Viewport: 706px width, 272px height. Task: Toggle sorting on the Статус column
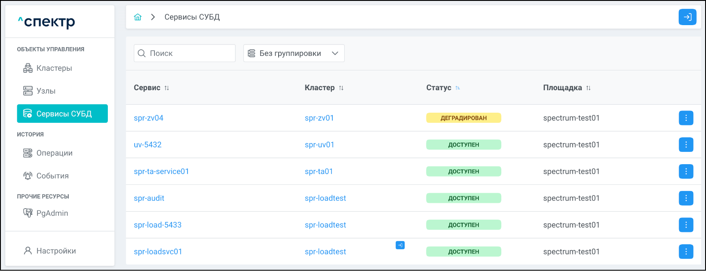[x=458, y=88]
